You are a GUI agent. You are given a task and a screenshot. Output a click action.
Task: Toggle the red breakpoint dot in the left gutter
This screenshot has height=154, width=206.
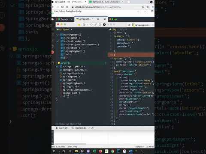pos(52,52)
